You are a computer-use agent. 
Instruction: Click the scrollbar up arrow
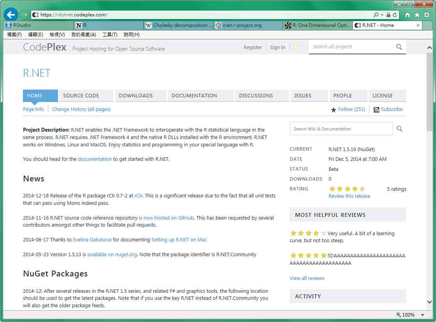pos(430,48)
